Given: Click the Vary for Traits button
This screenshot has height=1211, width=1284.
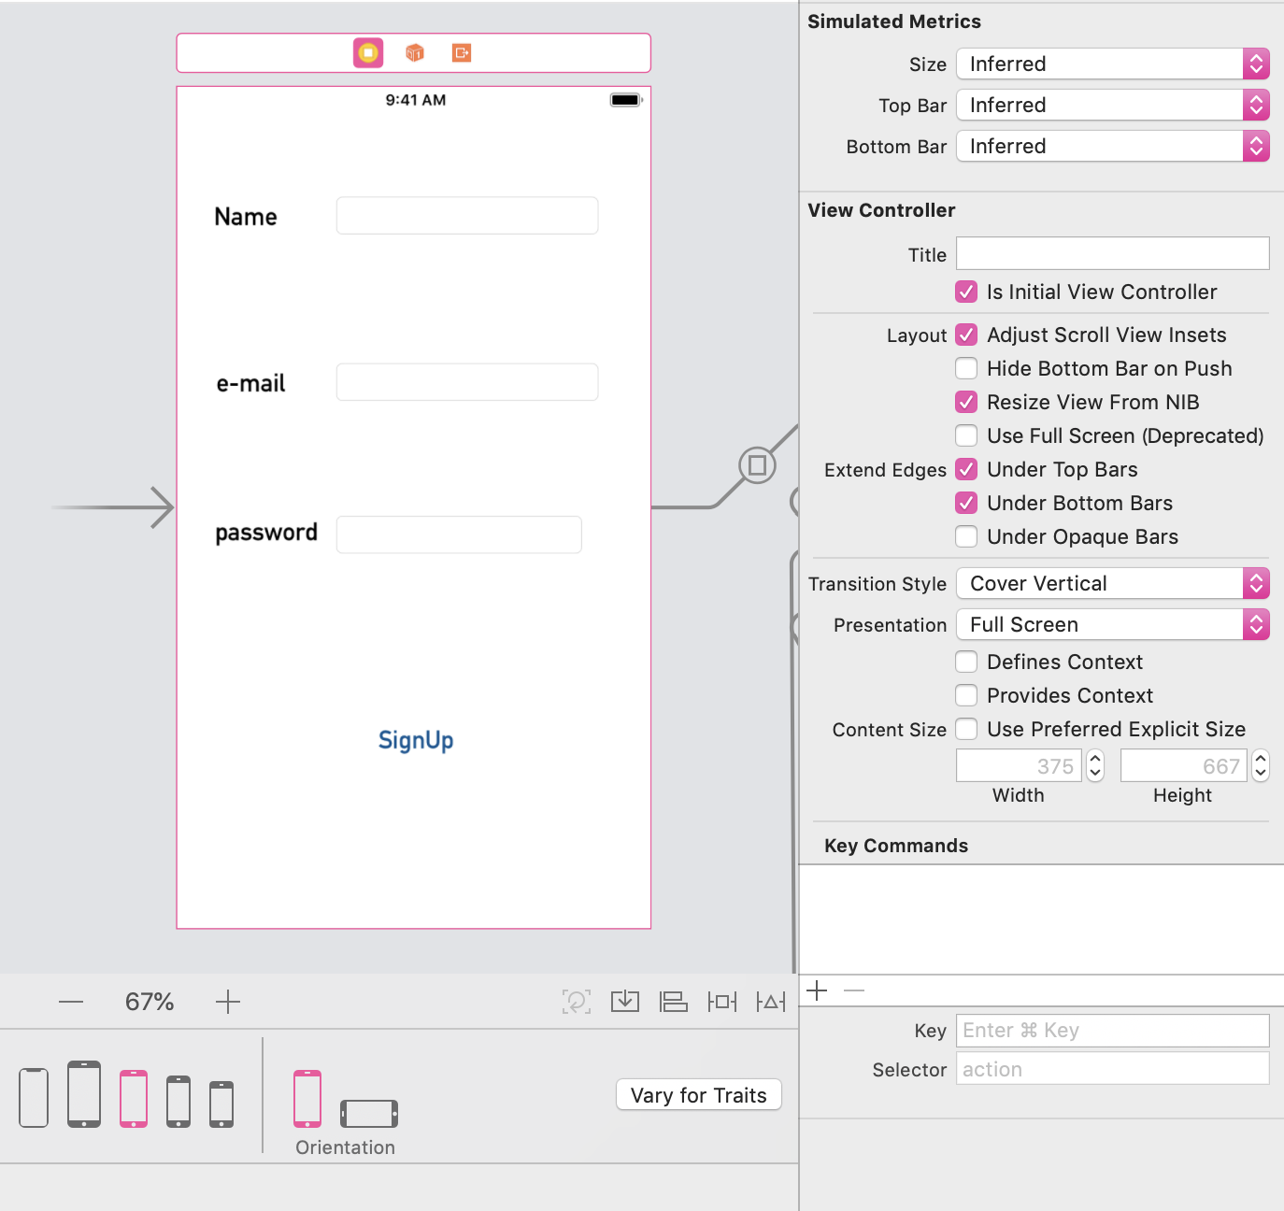Looking at the screenshot, I should point(698,1094).
